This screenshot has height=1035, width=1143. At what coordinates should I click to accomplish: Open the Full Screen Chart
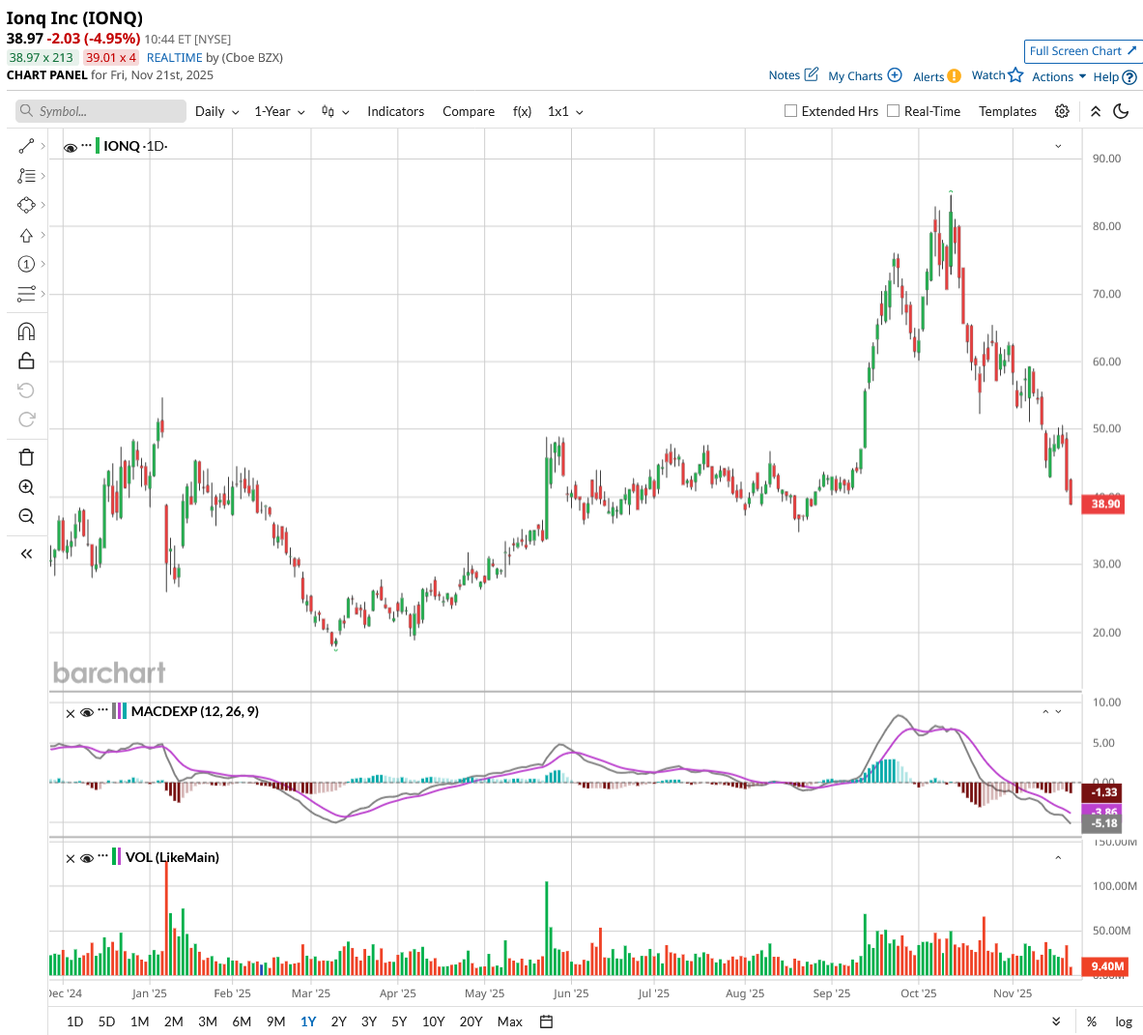click(1082, 51)
